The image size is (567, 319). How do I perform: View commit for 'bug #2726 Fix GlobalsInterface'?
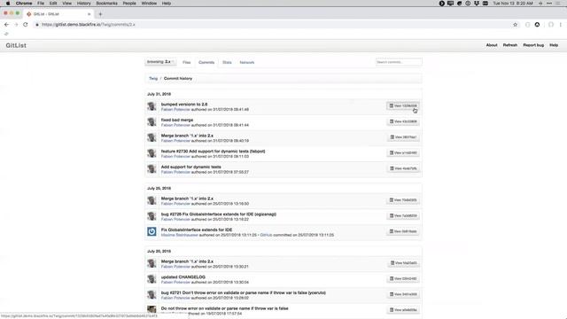[x=403, y=216]
